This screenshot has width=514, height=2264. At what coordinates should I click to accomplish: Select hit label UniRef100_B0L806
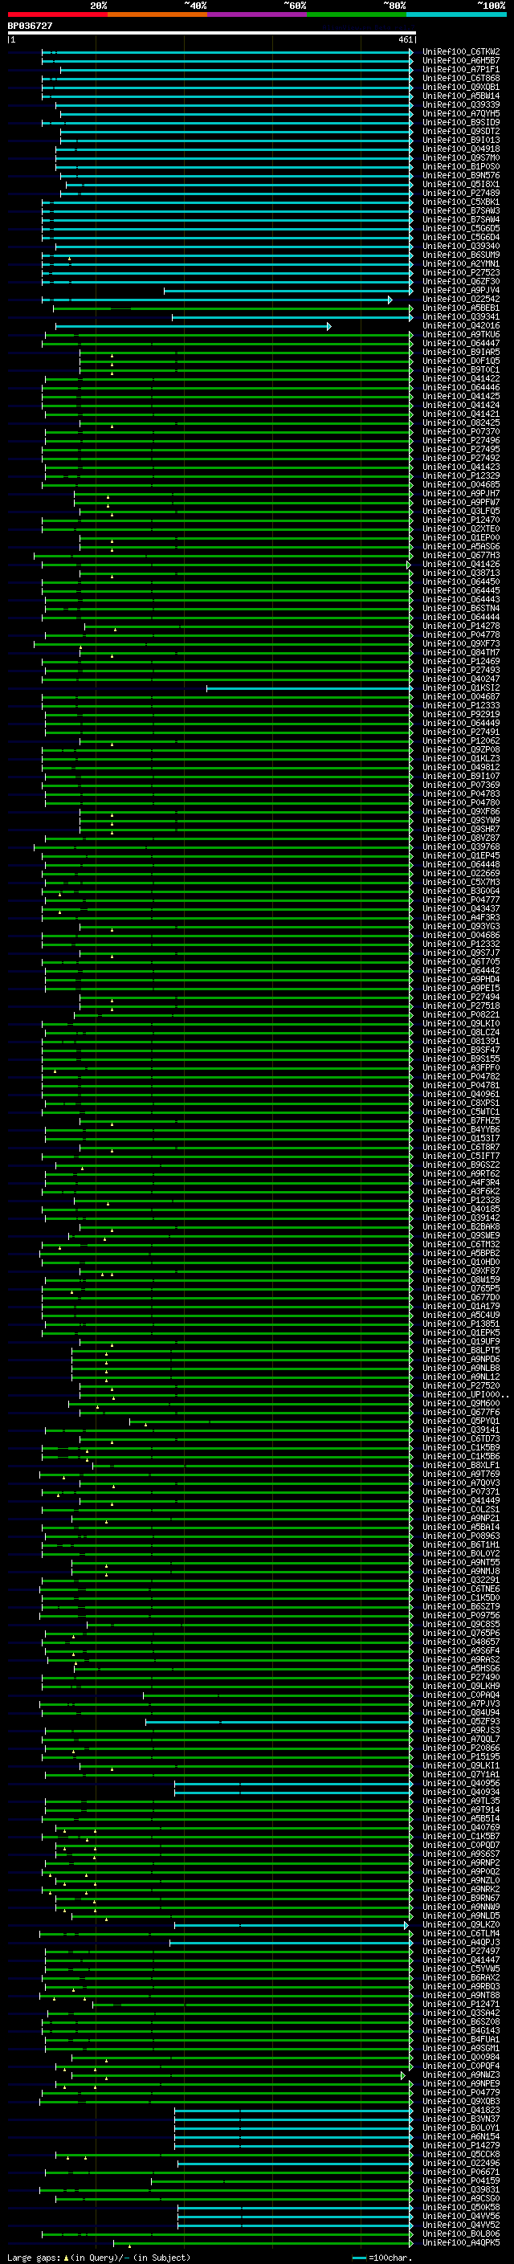(460, 2235)
